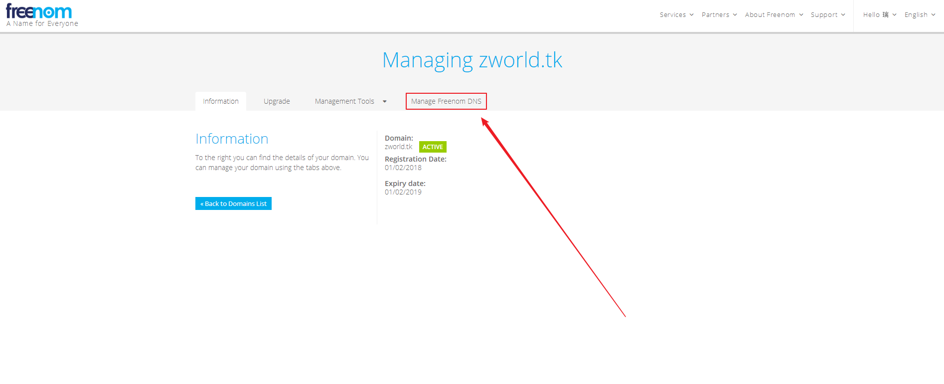Open the Management Tools tab
The image size is (944, 384).
pyautogui.click(x=344, y=101)
